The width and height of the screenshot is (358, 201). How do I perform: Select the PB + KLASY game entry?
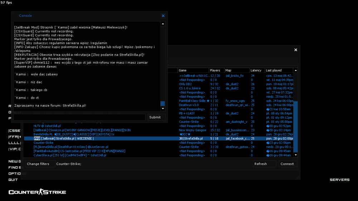[187, 113]
